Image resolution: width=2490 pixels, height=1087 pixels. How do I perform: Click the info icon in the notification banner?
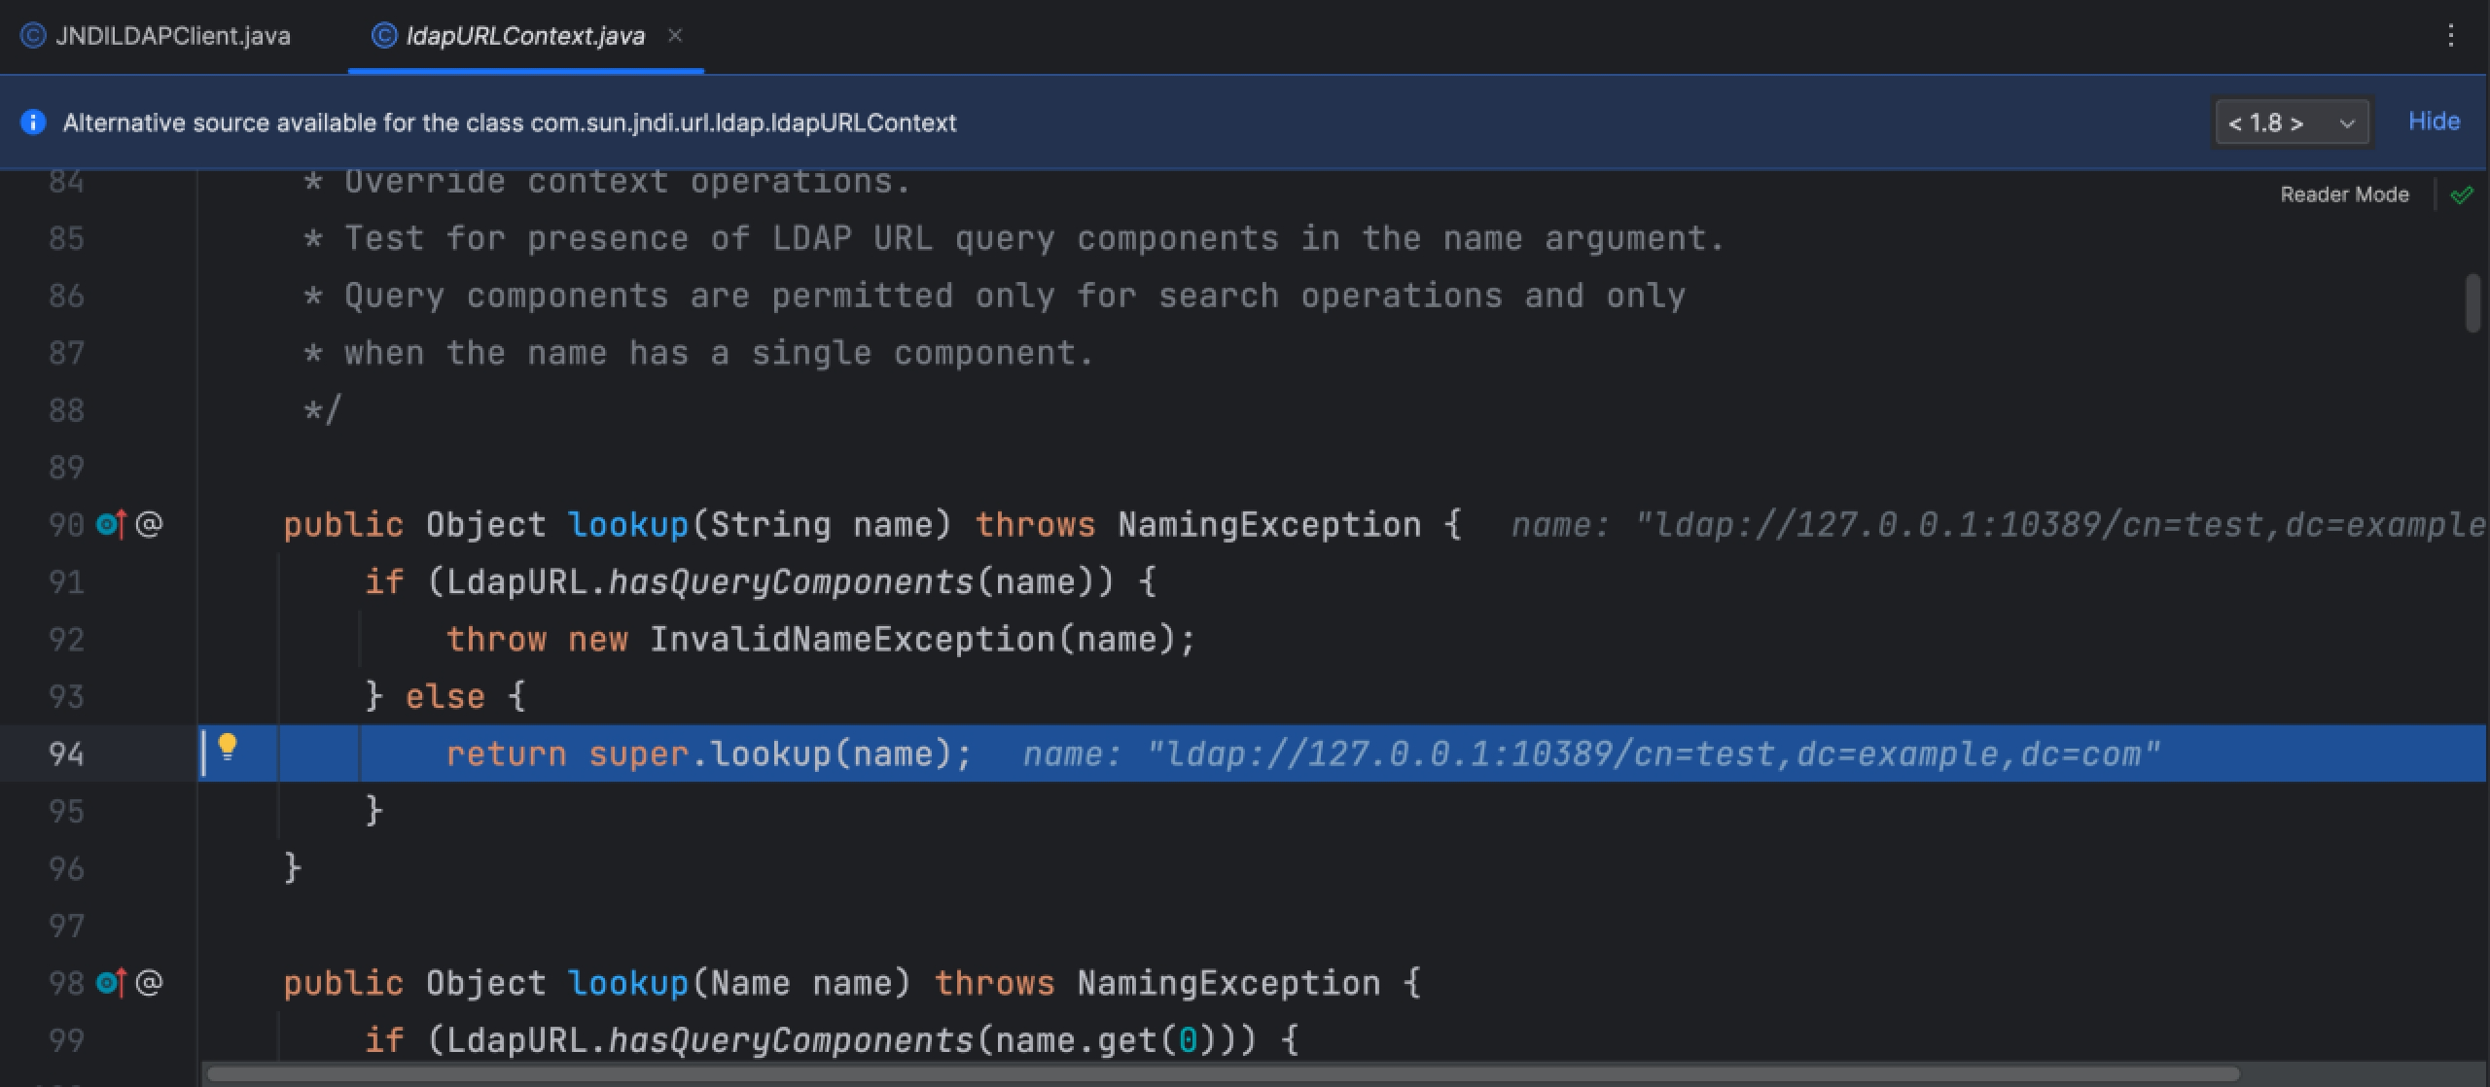[33, 123]
